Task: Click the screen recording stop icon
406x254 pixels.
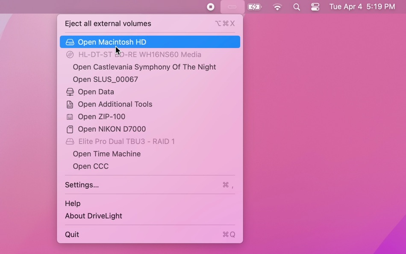Action: point(211,7)
